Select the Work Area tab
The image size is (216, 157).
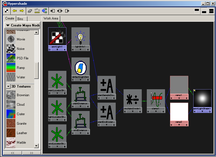51,18
